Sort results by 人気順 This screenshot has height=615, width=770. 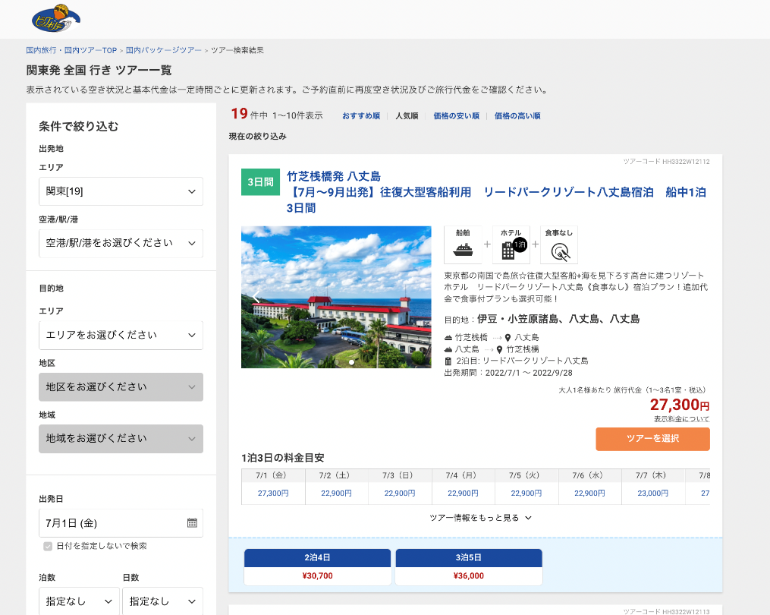(x=407, y=115)
